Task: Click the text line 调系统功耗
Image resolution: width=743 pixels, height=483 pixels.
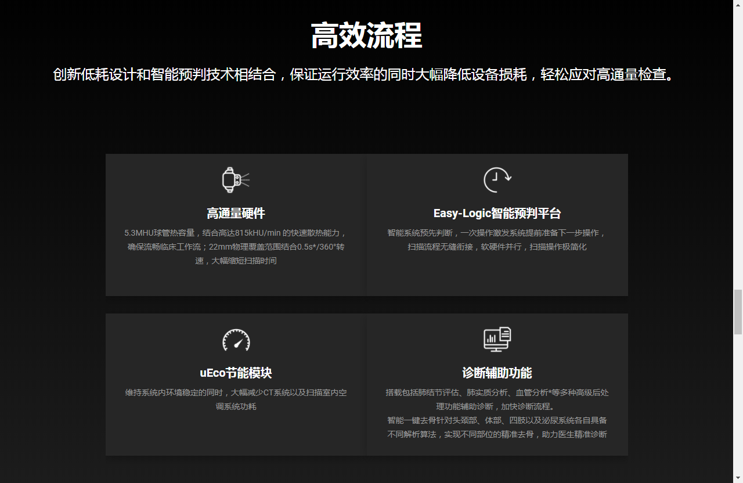Action: pyautogui.click(x=236, y=406)
